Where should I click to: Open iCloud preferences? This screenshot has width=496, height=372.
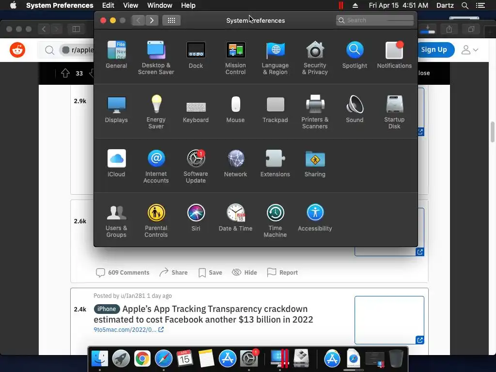(116, 163)
